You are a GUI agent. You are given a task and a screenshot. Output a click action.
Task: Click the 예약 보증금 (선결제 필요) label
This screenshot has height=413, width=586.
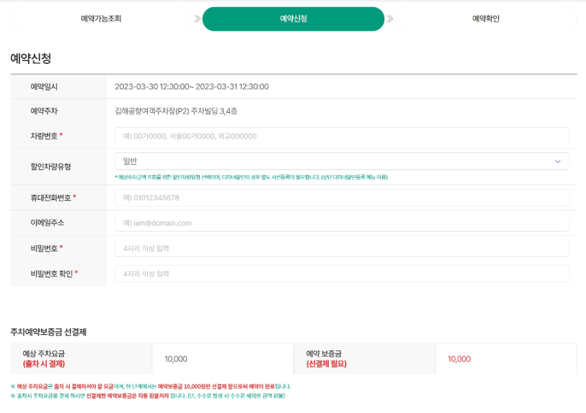pos(326,358)
